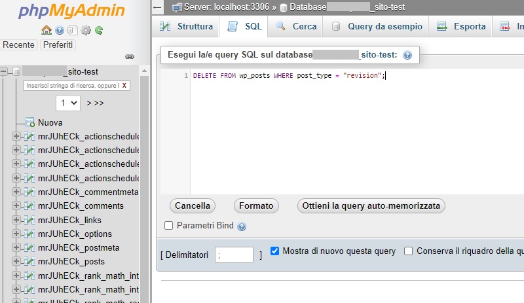
Task: Click the Database sito-test breadcrumb link
Action: coord(347,7)
